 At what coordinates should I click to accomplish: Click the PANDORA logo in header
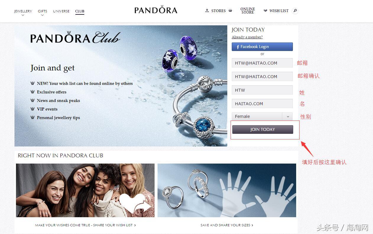tap(156, 10)
